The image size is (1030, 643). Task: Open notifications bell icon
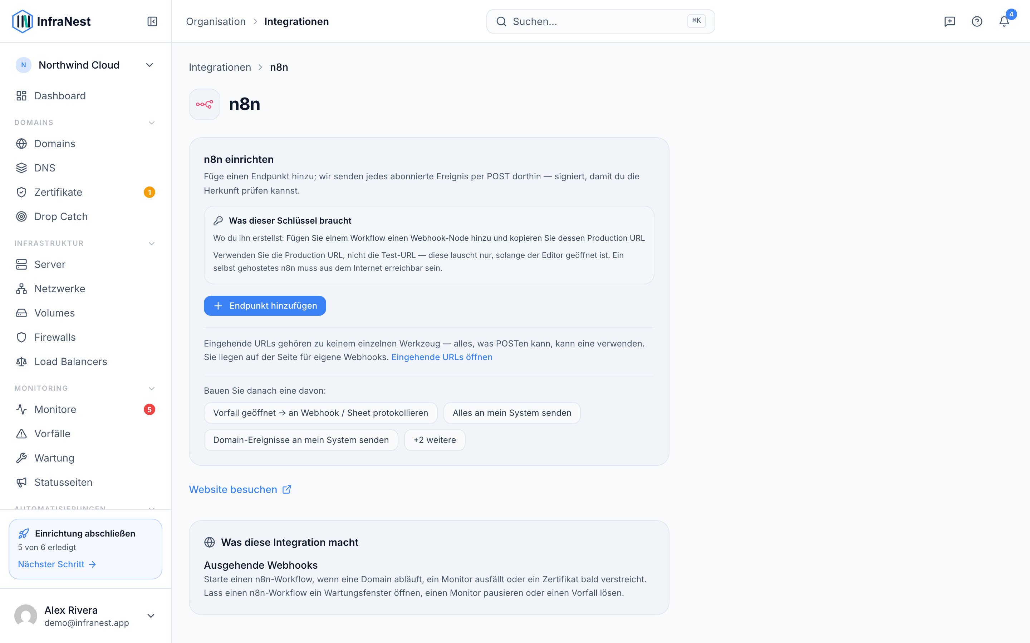tap(1004, 21)
